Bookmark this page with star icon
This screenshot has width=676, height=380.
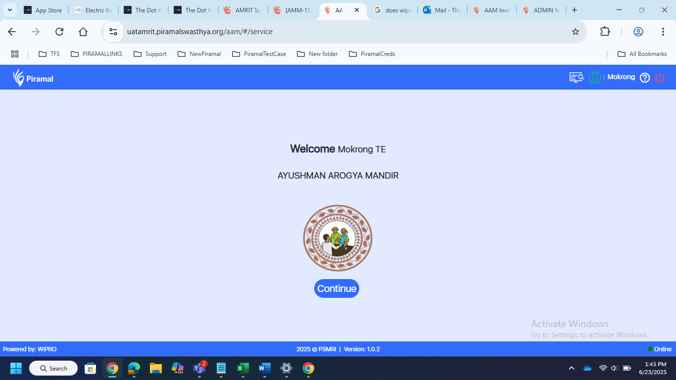point(576,32)
